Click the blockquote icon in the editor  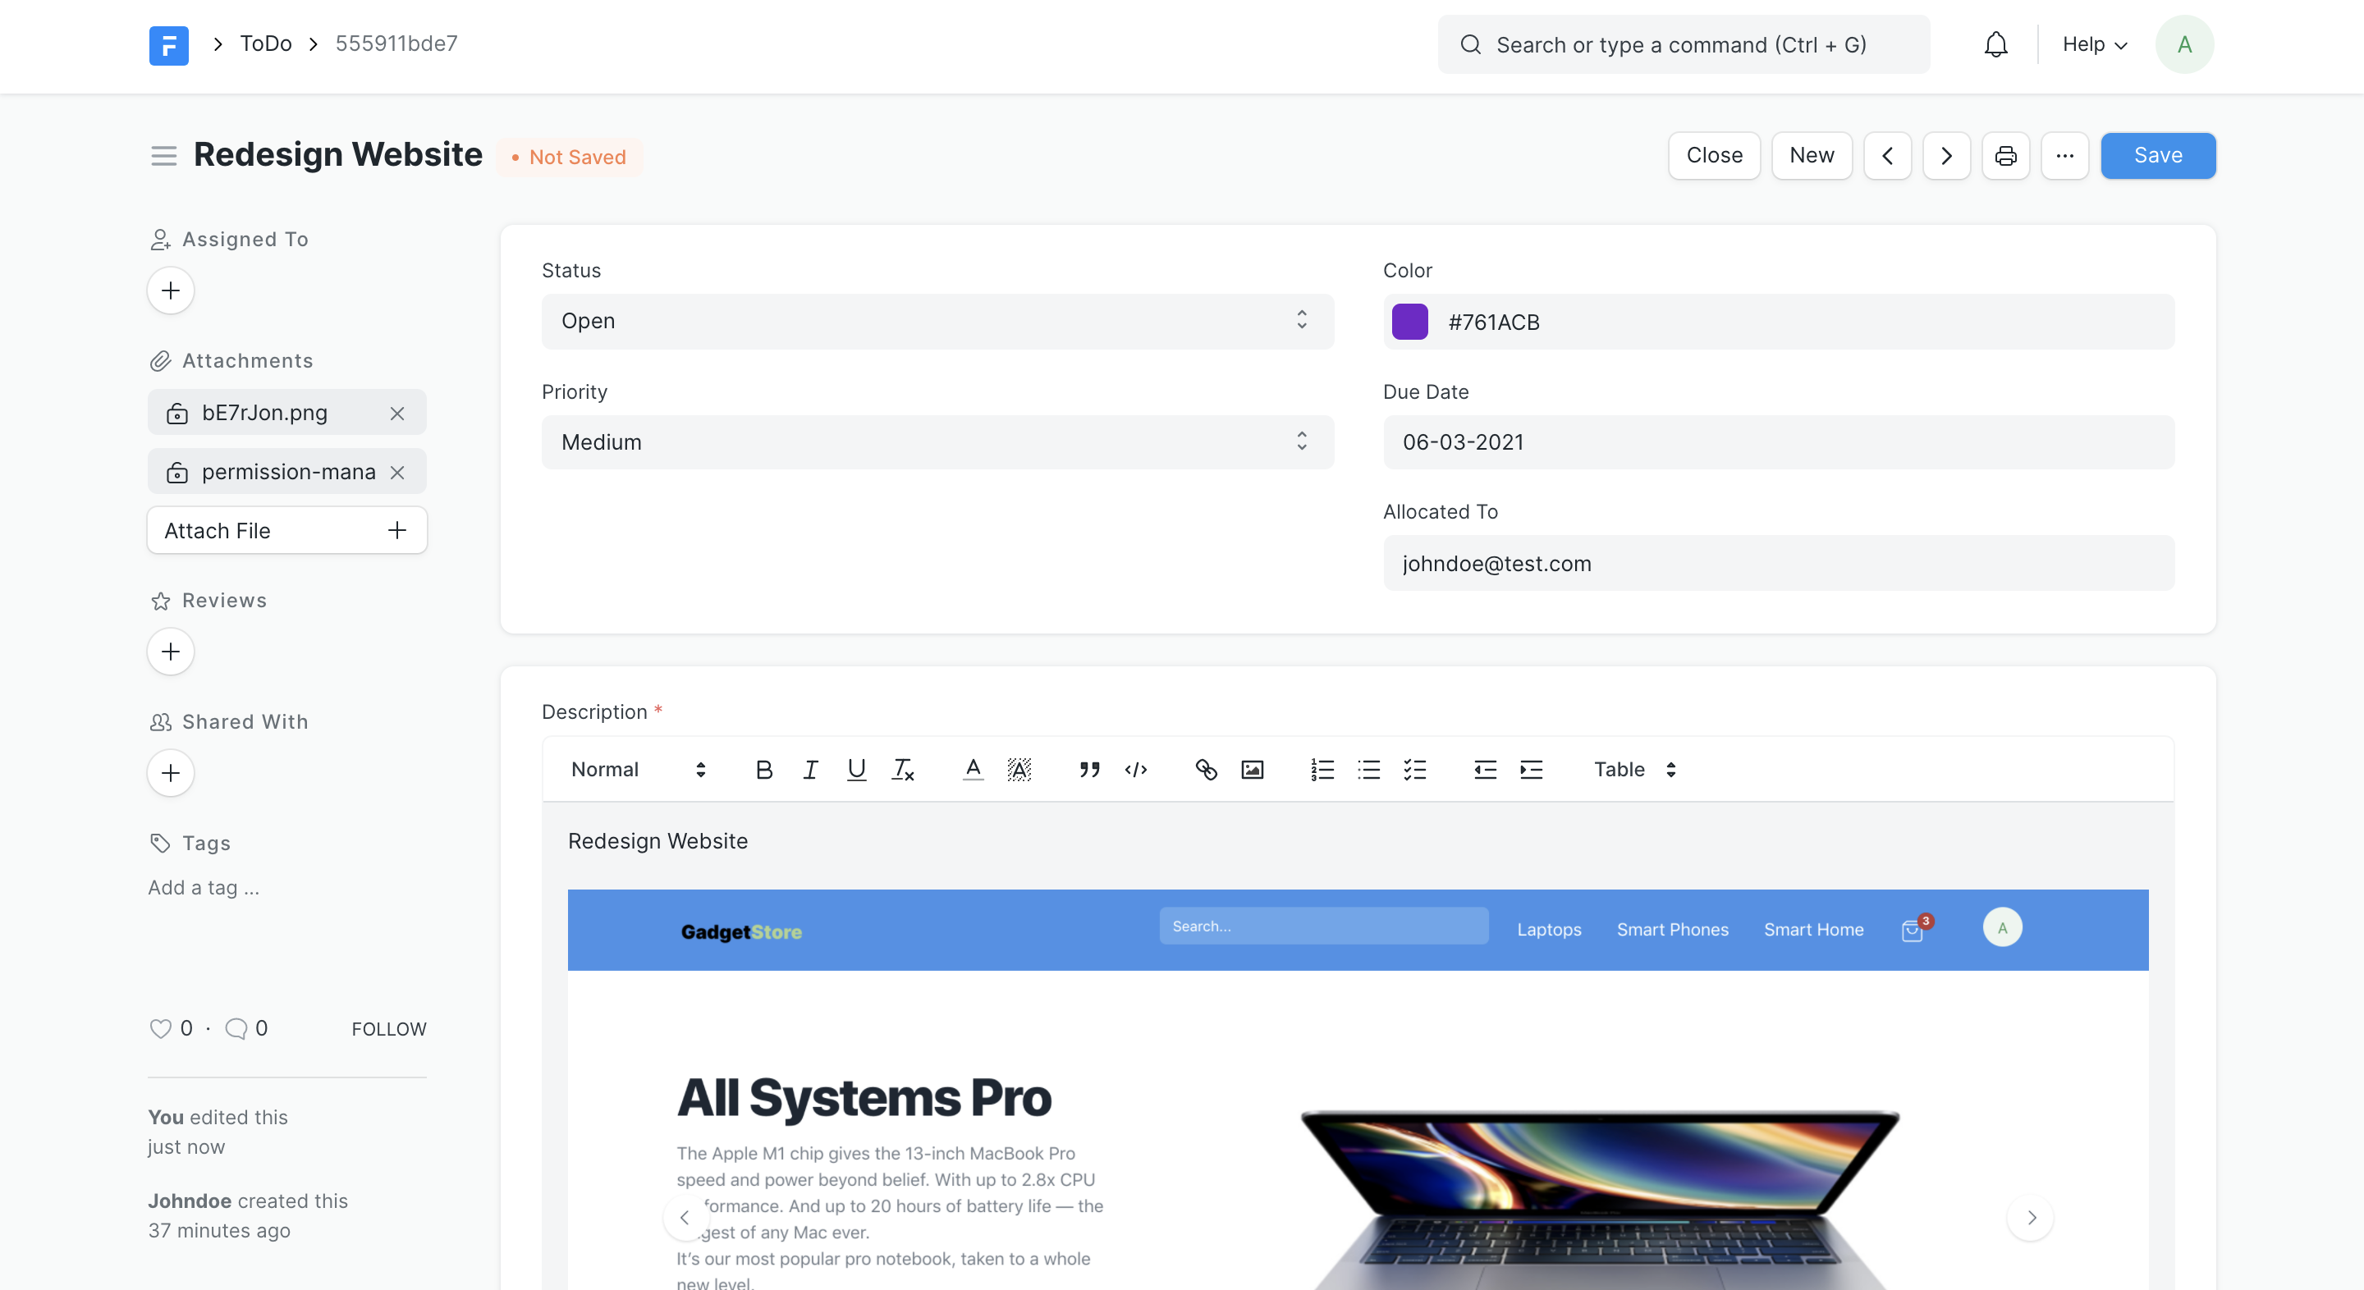1089,770
